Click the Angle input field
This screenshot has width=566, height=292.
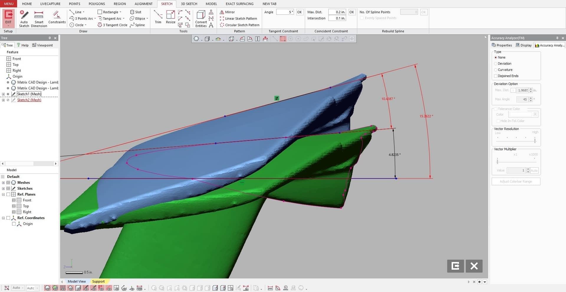pyautogui.click(x=285, y=12)
